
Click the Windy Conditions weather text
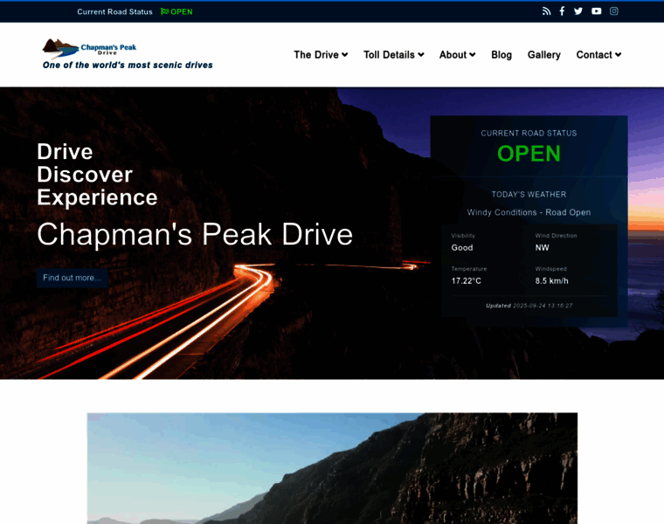[529, 212]
